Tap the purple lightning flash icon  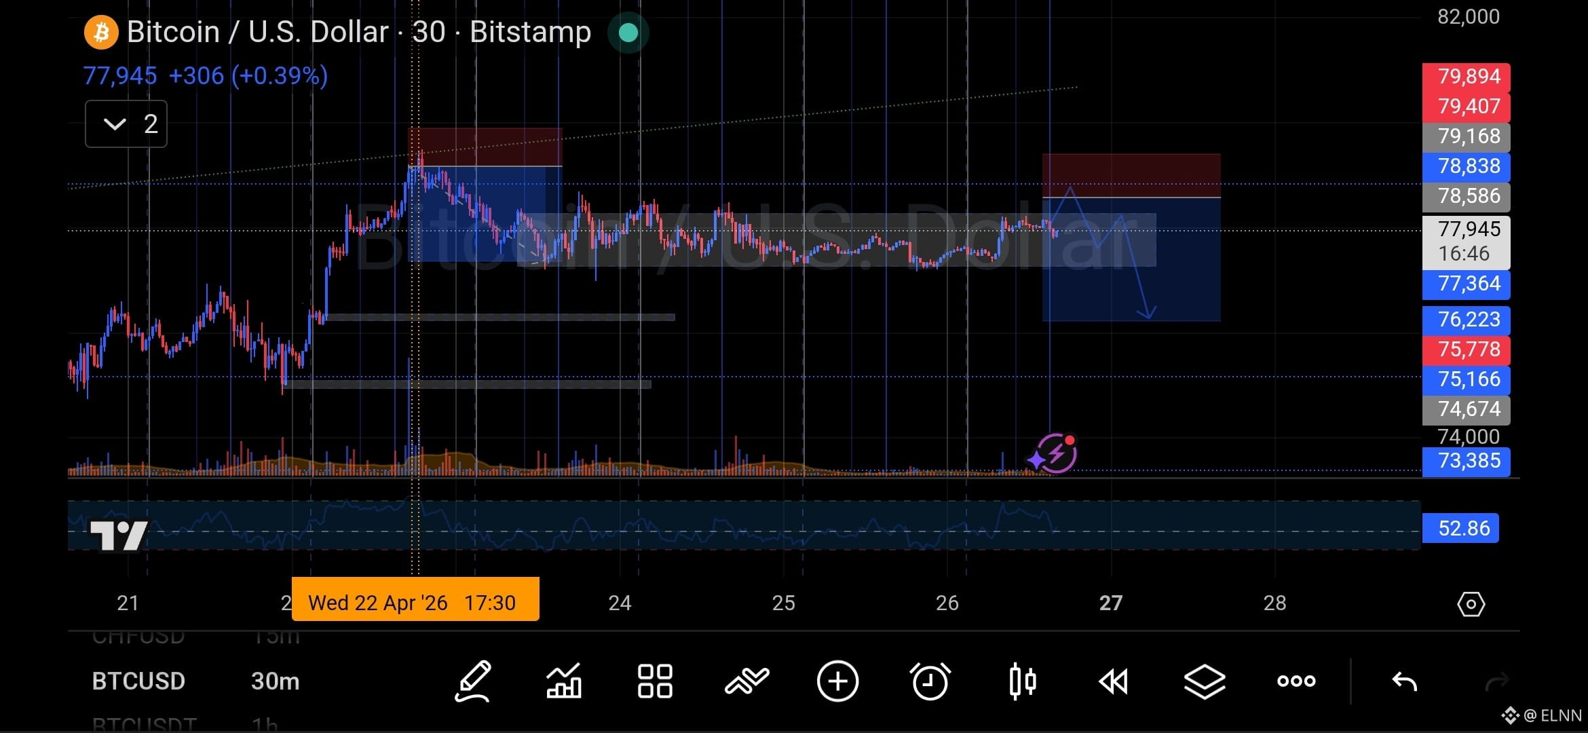(1055, 453)
